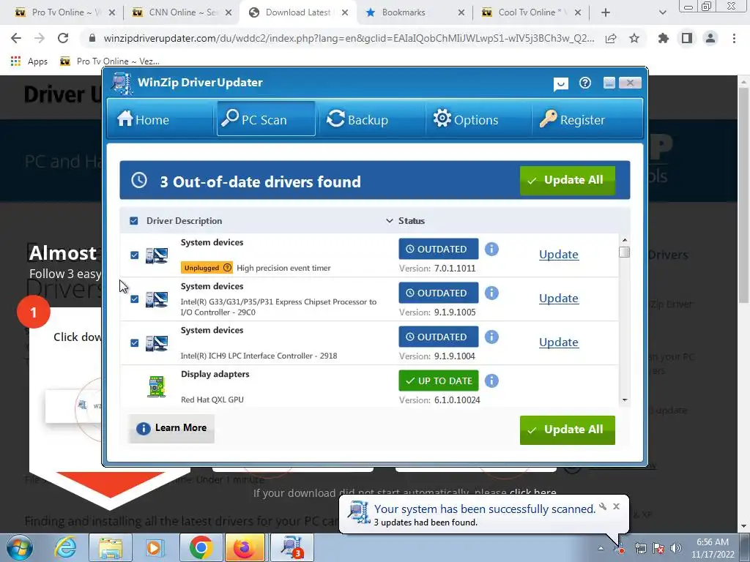Uncheck the High precision event timer checkbox
The height and width of the screenshot is (562, 750).
click(x=135, y=255)
